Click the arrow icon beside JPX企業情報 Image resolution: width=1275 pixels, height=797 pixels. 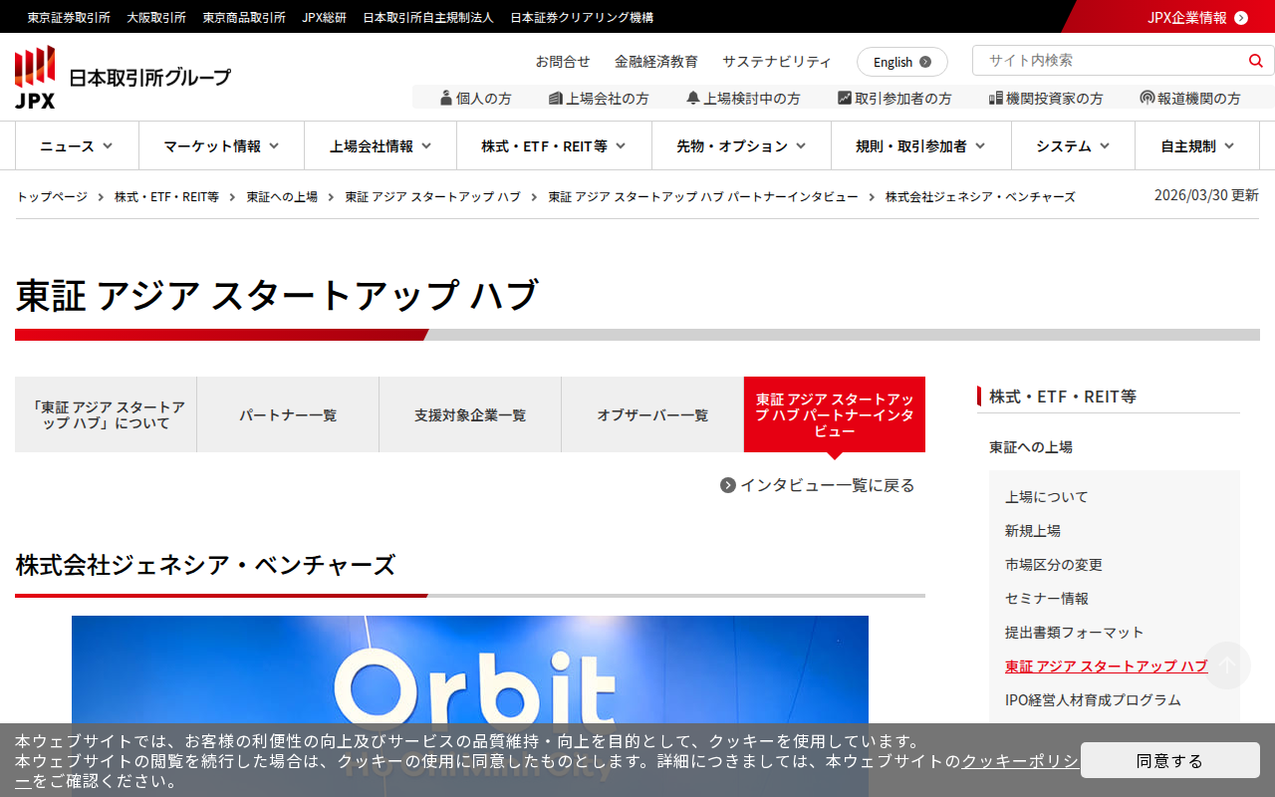point(1241,17)
